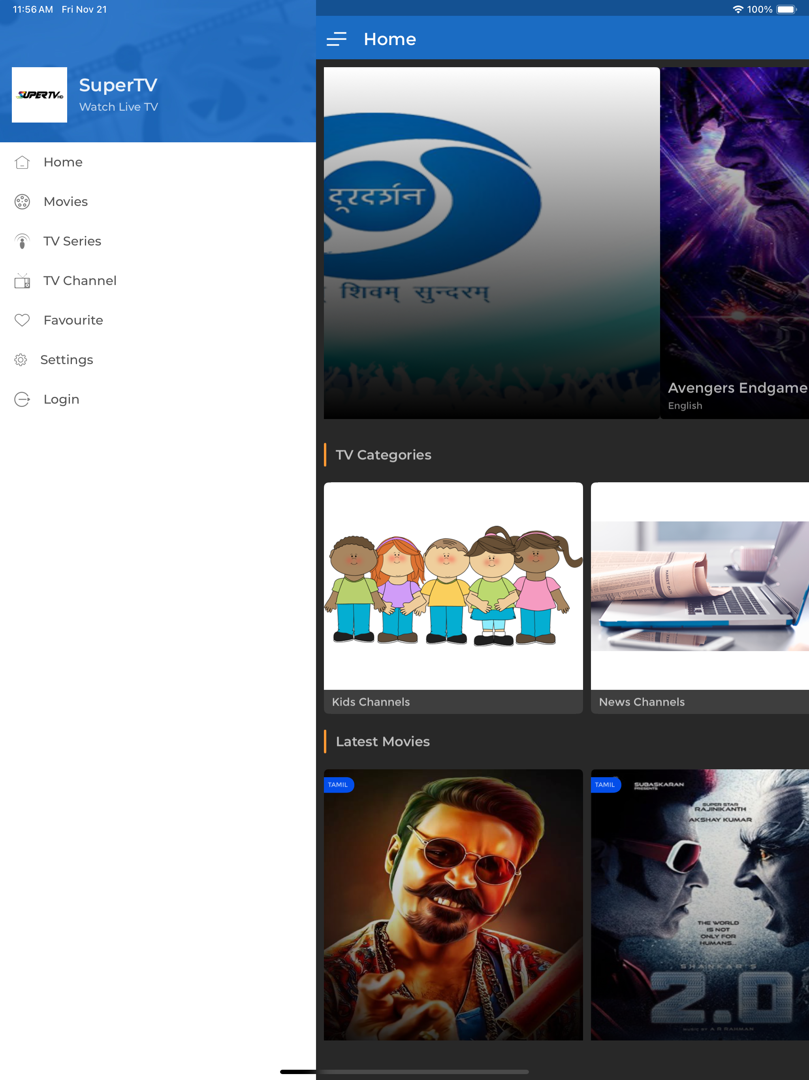Viewport: 809px width, 1080px height.
Task: Click the house icon in sidebar
Action: 22,162
